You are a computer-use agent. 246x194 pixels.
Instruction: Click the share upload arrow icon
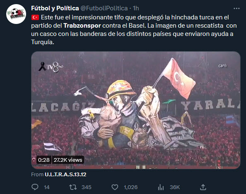[203, 187]
